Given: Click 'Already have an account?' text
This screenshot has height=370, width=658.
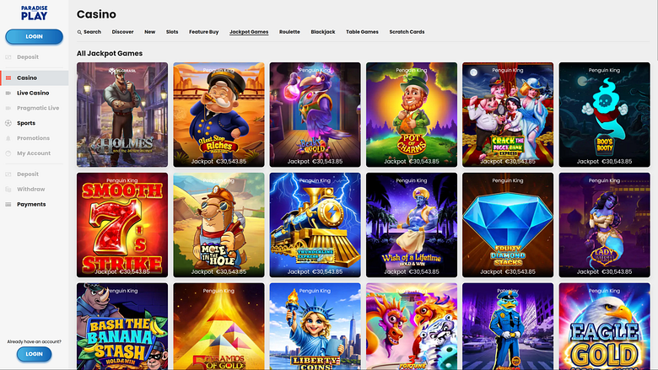Looking at the screenshot, I should point(34,341).
